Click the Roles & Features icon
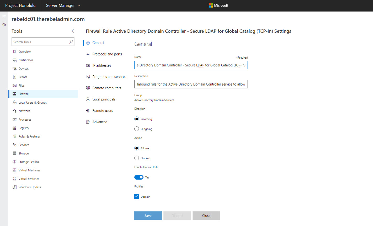373x226 pixels. 14,136
